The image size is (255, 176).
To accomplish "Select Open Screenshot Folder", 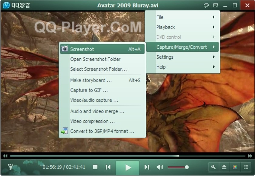I will tap(102, 59).
